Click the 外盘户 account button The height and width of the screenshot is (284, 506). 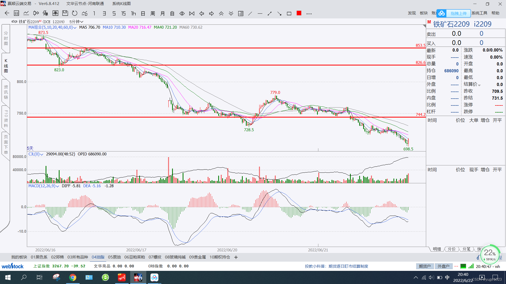444,266
